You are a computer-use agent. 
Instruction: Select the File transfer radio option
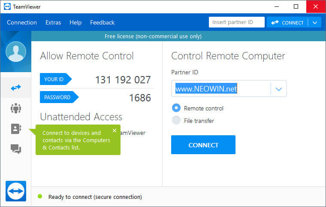point(176,120)
